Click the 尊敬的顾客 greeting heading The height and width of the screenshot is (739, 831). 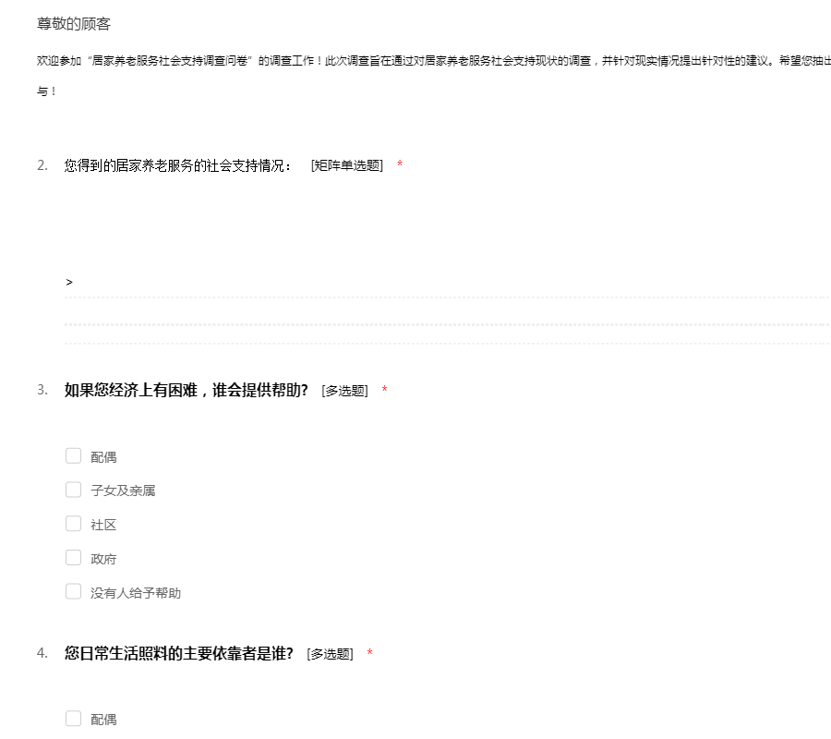(x=73, y=24)
